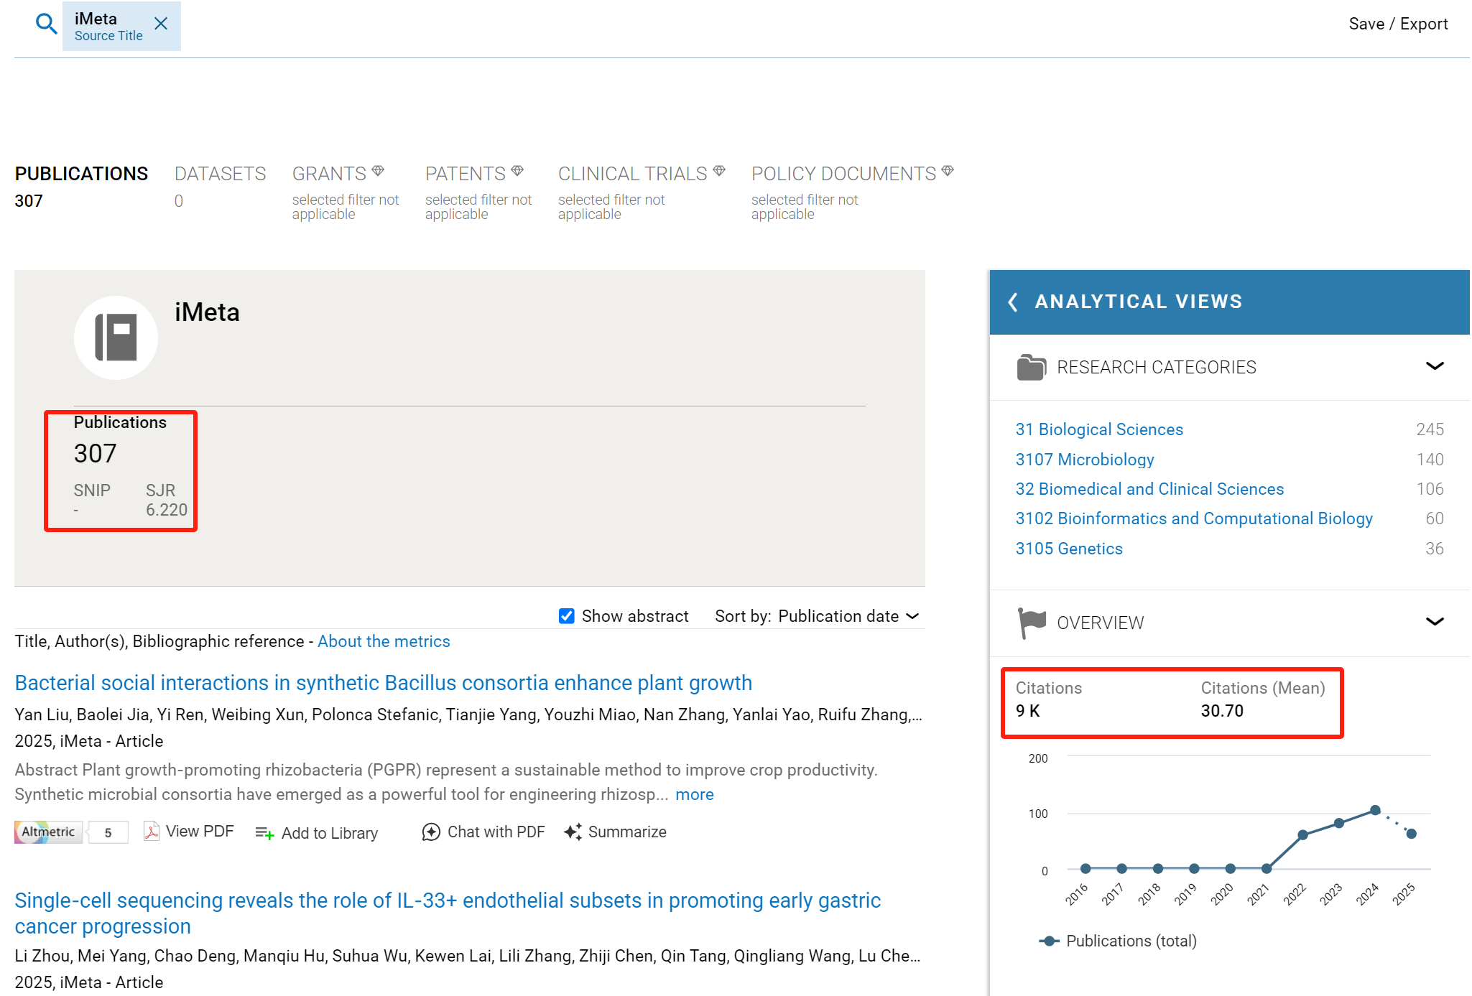Click the diamond icon beside Grants
The image size is (1472, 996).
(378, 171)
